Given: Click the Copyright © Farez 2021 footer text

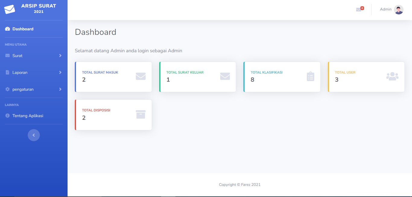Looking at the screenshot, I should (240, 185).
